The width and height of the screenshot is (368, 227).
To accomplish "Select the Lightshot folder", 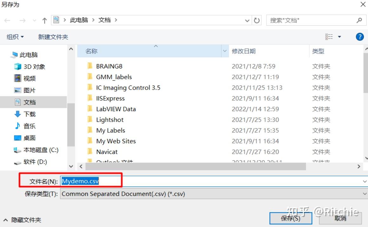I will click(110, 120).
